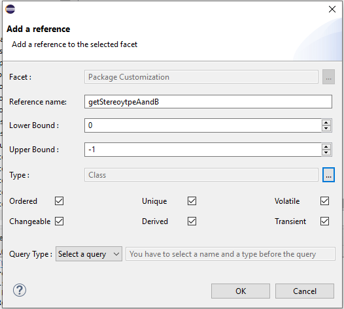Viewport: 344px width, 309px height.
Task: Increase Lower Bound with up arrow
Action: click(x=326, y=123)
